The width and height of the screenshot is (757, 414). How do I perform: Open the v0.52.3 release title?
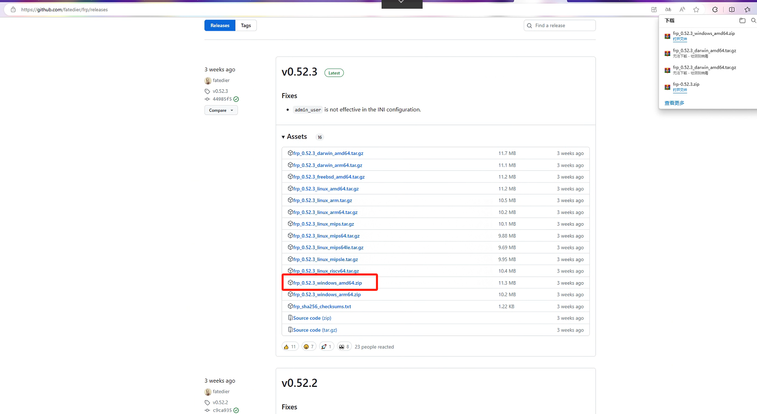click(x=300, y=72)
